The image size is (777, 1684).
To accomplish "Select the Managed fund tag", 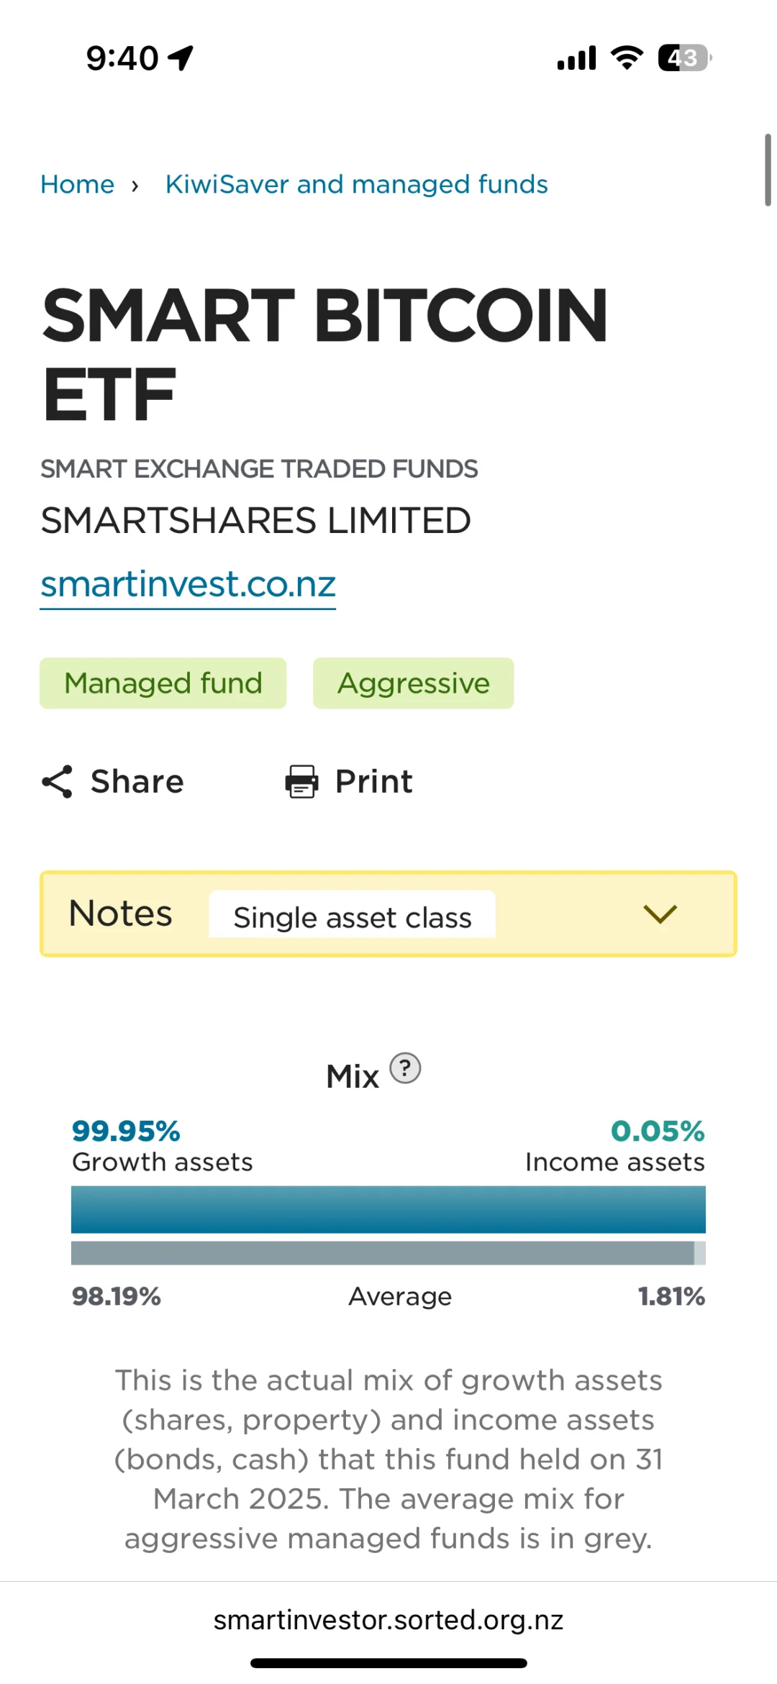I will pyautogui.click(x=163, y=683).
